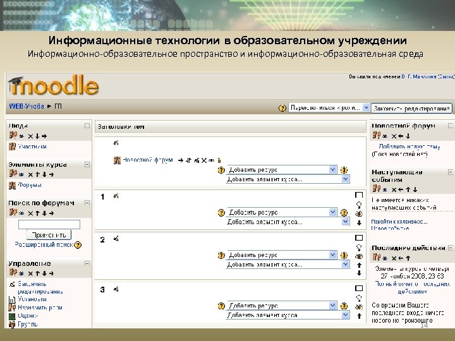
Task: Hide Управление block via eye icon
Action: pyautogui.click(x=21, y=273)
